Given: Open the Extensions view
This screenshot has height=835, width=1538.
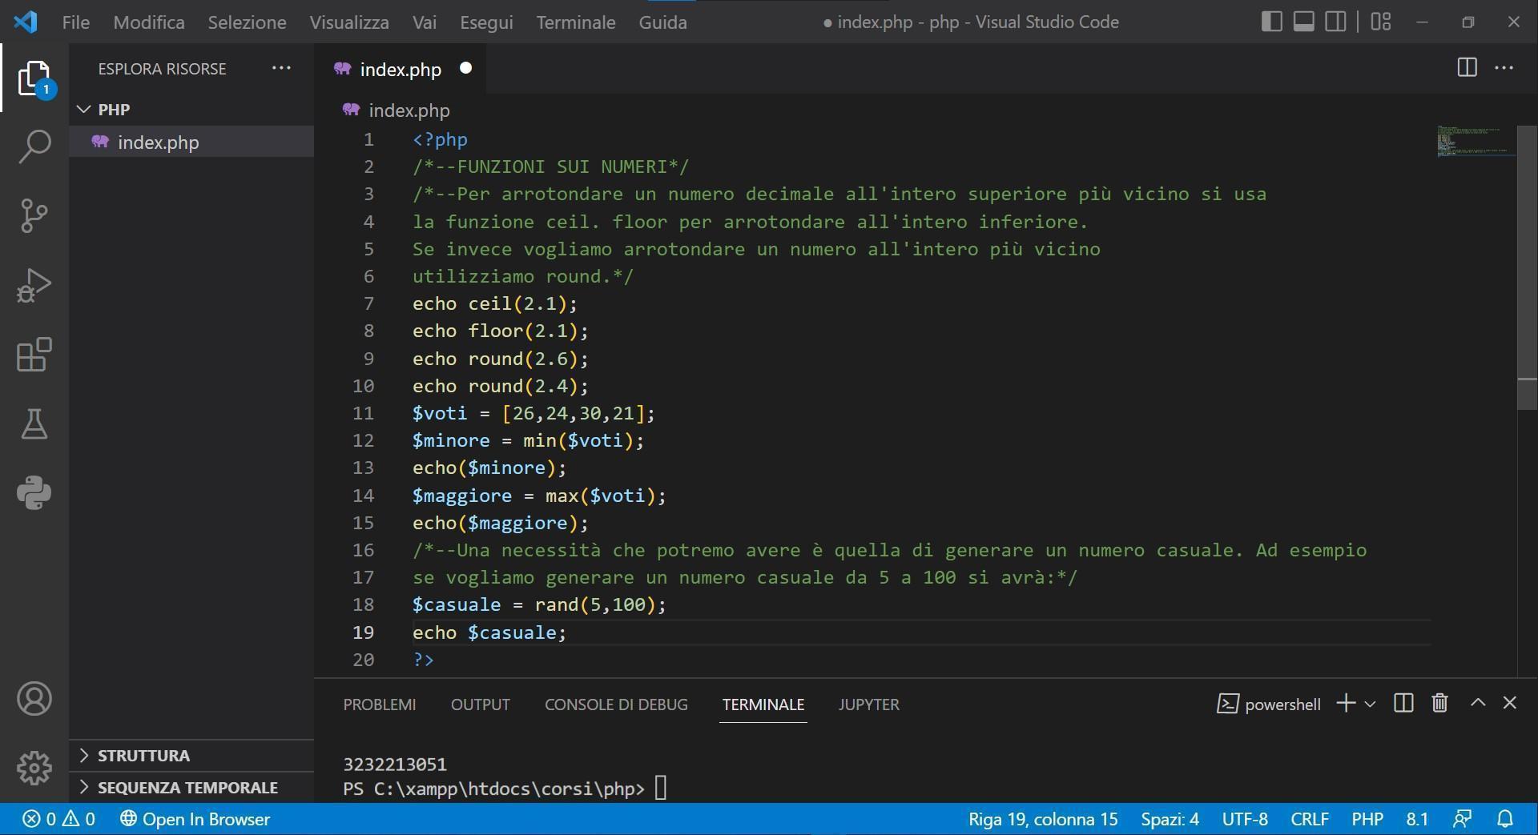Looking at the screenshot, I should click(x=34, y=355).
